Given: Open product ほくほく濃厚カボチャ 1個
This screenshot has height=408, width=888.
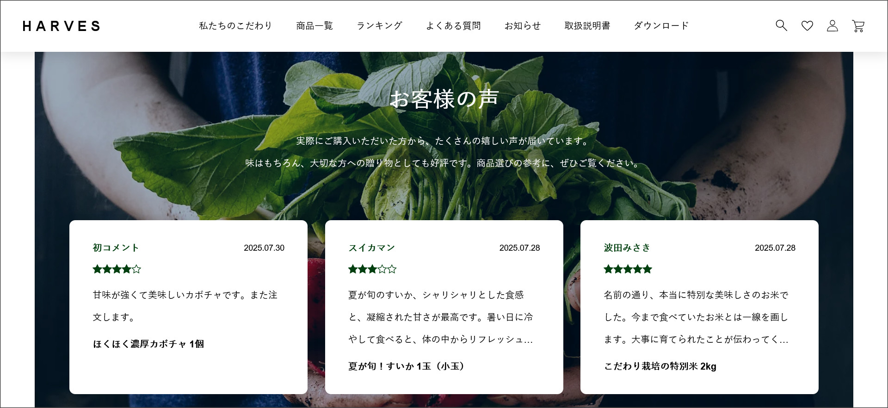Looking at the screenshot, I should click(x=148, y=344).
